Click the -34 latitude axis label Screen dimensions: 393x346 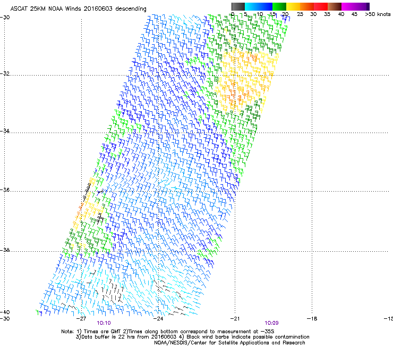pos(5,131)
